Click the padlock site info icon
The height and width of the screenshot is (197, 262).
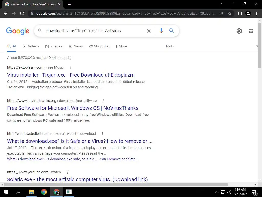click(x=32, y=13)
